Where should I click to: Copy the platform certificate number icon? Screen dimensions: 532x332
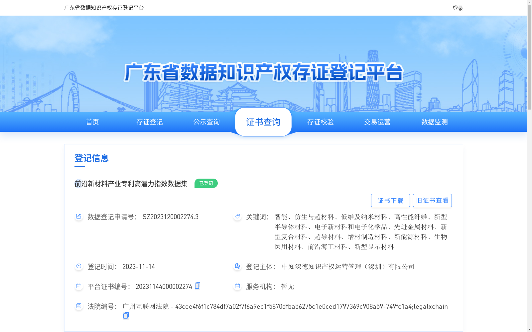198,286
